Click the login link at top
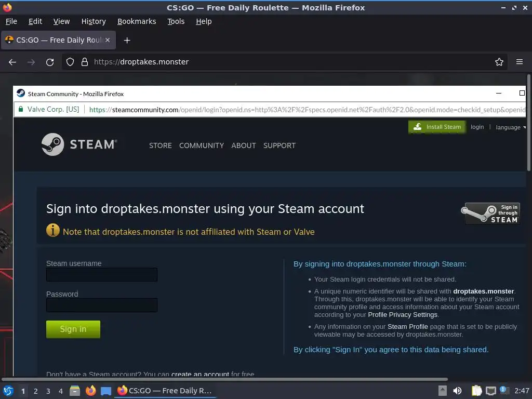532x399 pixels. pos(477,127)
